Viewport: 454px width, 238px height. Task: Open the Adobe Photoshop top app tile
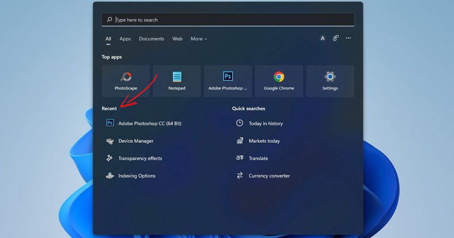pyautogui.click(x=228, y=81)
